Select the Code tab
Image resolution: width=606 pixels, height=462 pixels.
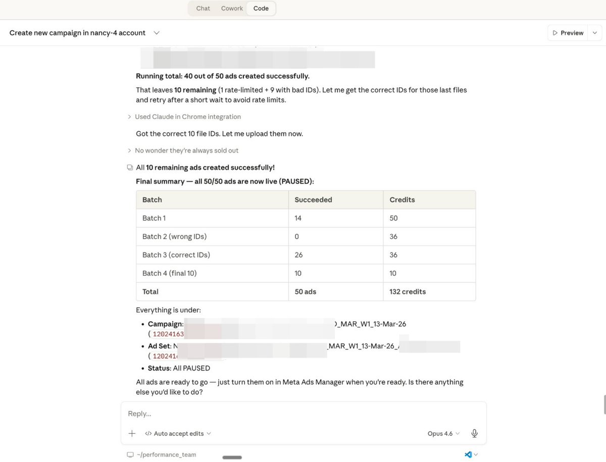tap(261, 9)
